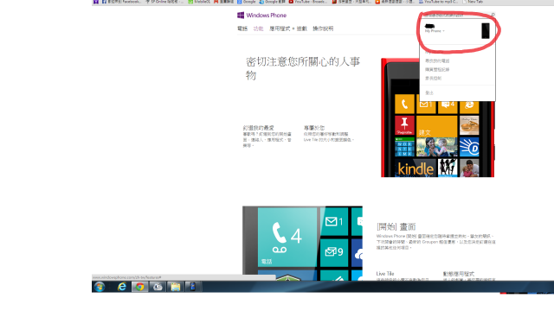Click the silhouettes photo tile
The width and height of the screenshot is (554, 311).
point(448,168)
